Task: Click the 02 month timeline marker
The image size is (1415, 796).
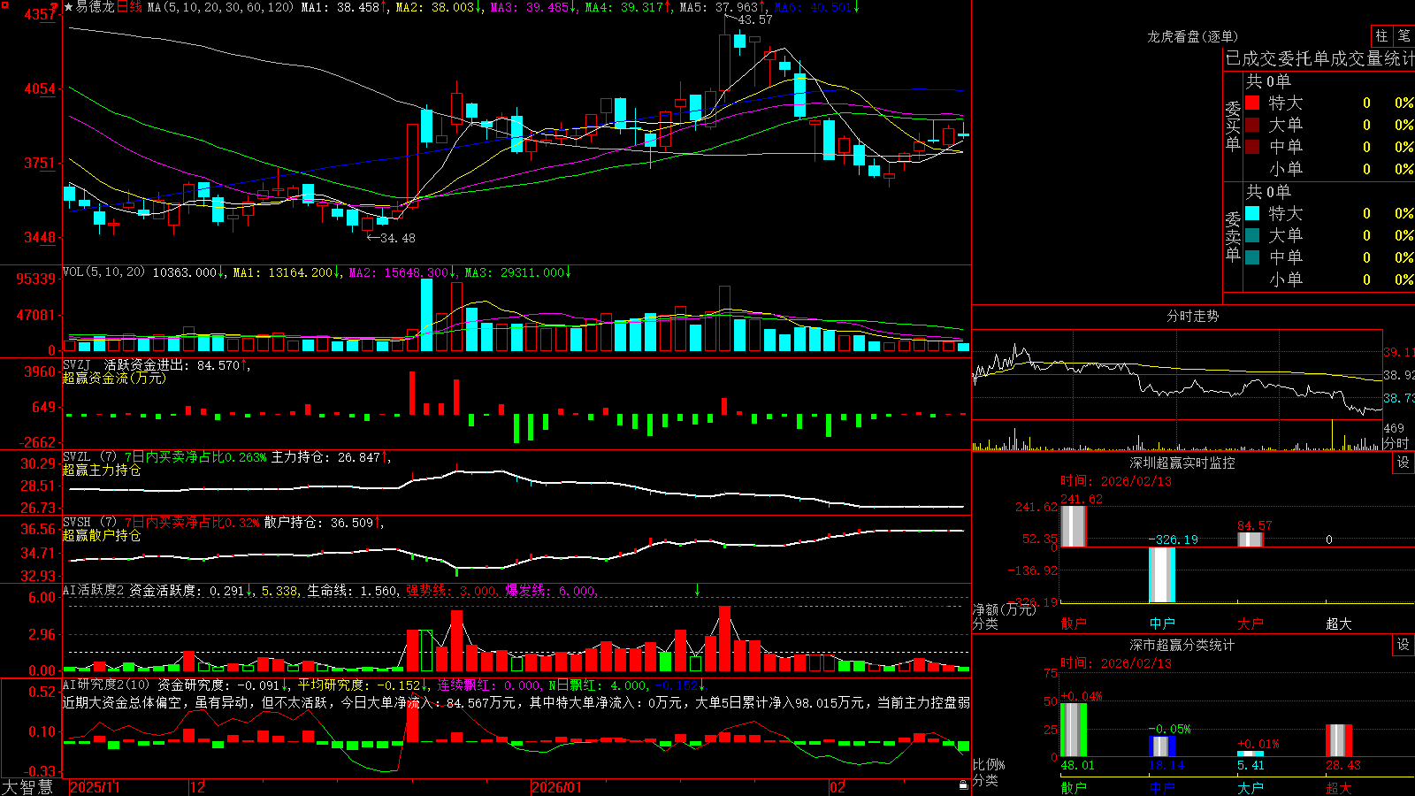Action: 838,787
